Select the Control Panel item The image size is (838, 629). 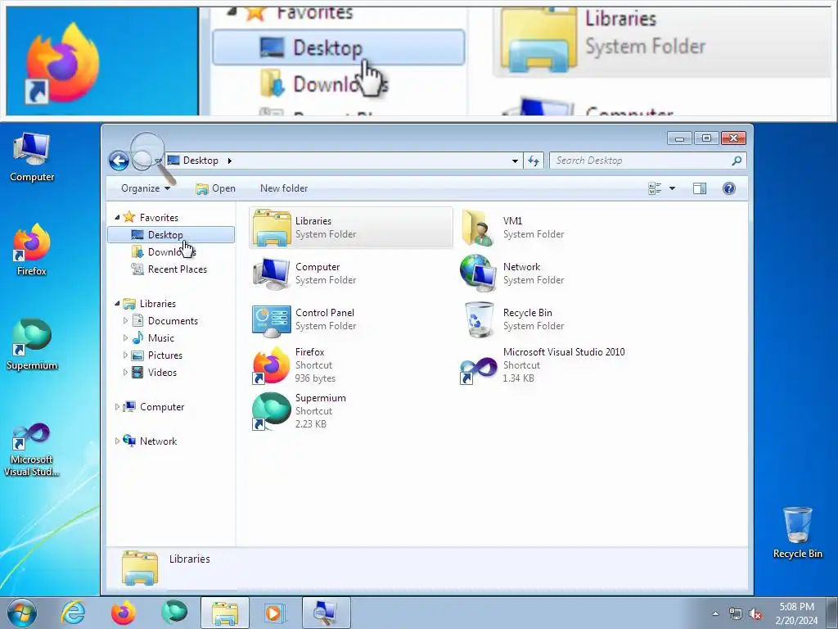click(x=304, y=319)
